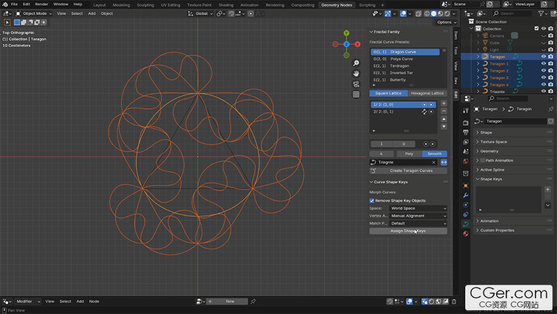
Task: Click the outliner search field
Action: tap(511, 13)
